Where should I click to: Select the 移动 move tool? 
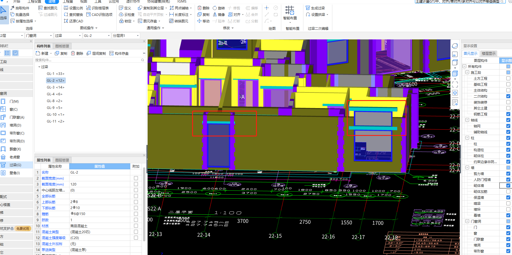[203, 21]
